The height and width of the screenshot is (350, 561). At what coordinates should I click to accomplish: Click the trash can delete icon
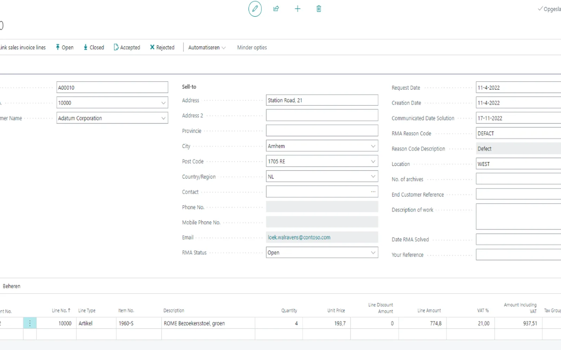click(x=319, y=9)
